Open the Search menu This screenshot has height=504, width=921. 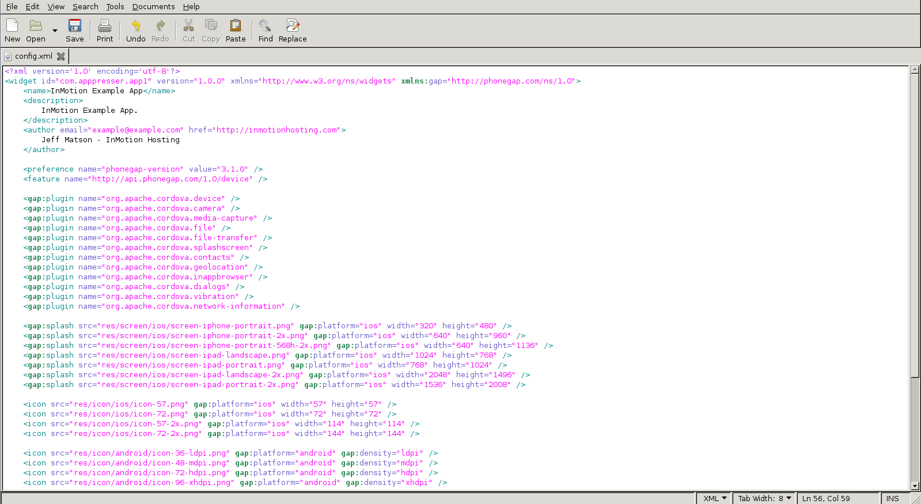tap(85, 7)
